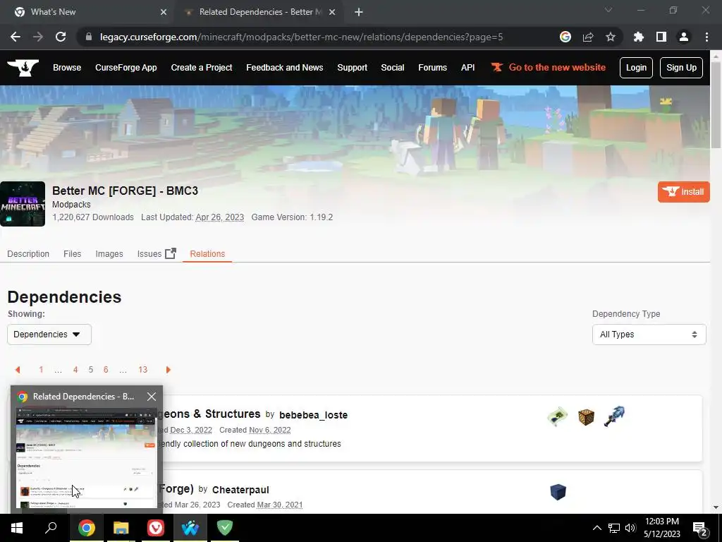Click the blue sword category icon
This screenshot has height=542, width=722.
pos(614,416)
